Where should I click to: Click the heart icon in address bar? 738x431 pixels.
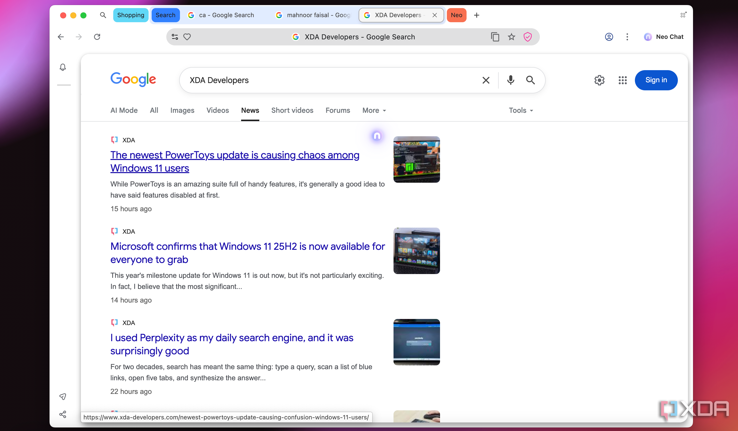pyautogui.click(x=187, y=37)
